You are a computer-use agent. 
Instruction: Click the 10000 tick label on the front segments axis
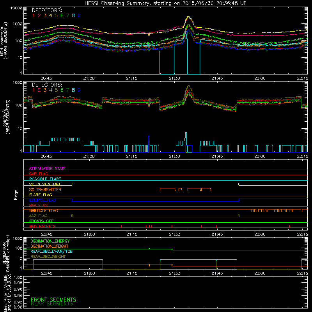(x=16, y=8)
